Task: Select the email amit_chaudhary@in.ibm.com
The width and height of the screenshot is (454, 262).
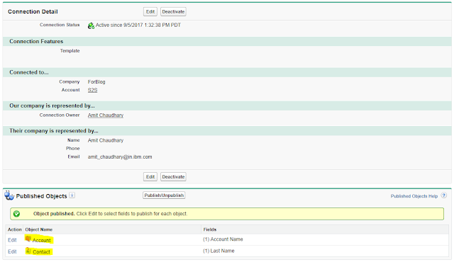Action: point(120,157)
